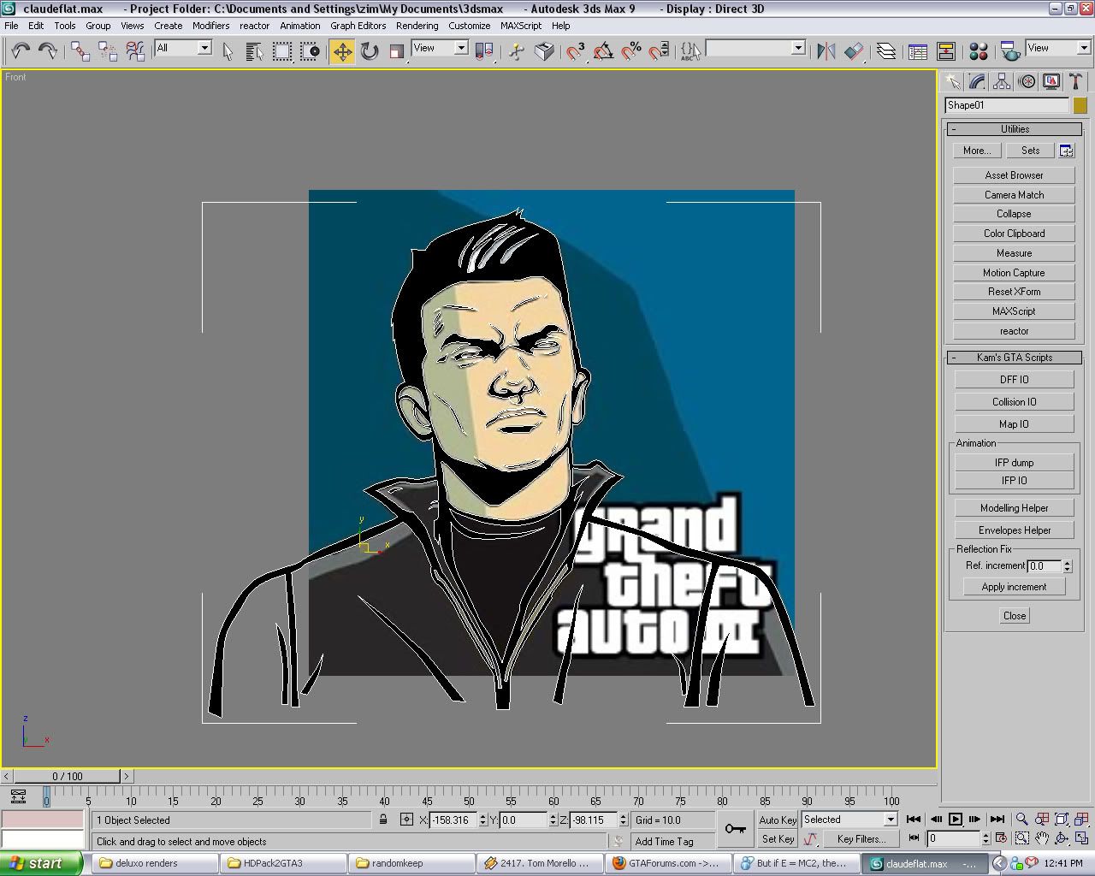Toggle the Auto Key button
The height and width of the screenshot is (876, 1095).
tap(778, 820)
